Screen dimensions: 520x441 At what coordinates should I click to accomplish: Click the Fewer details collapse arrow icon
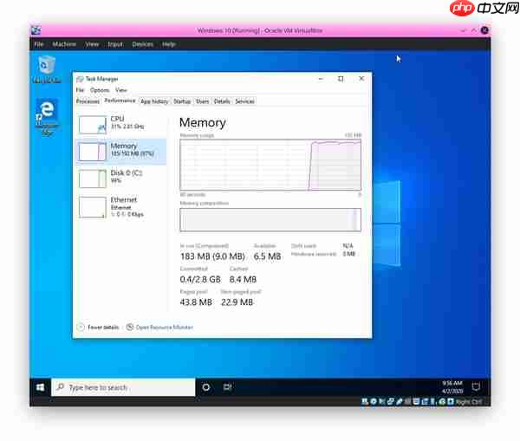[x=81, y=327]
